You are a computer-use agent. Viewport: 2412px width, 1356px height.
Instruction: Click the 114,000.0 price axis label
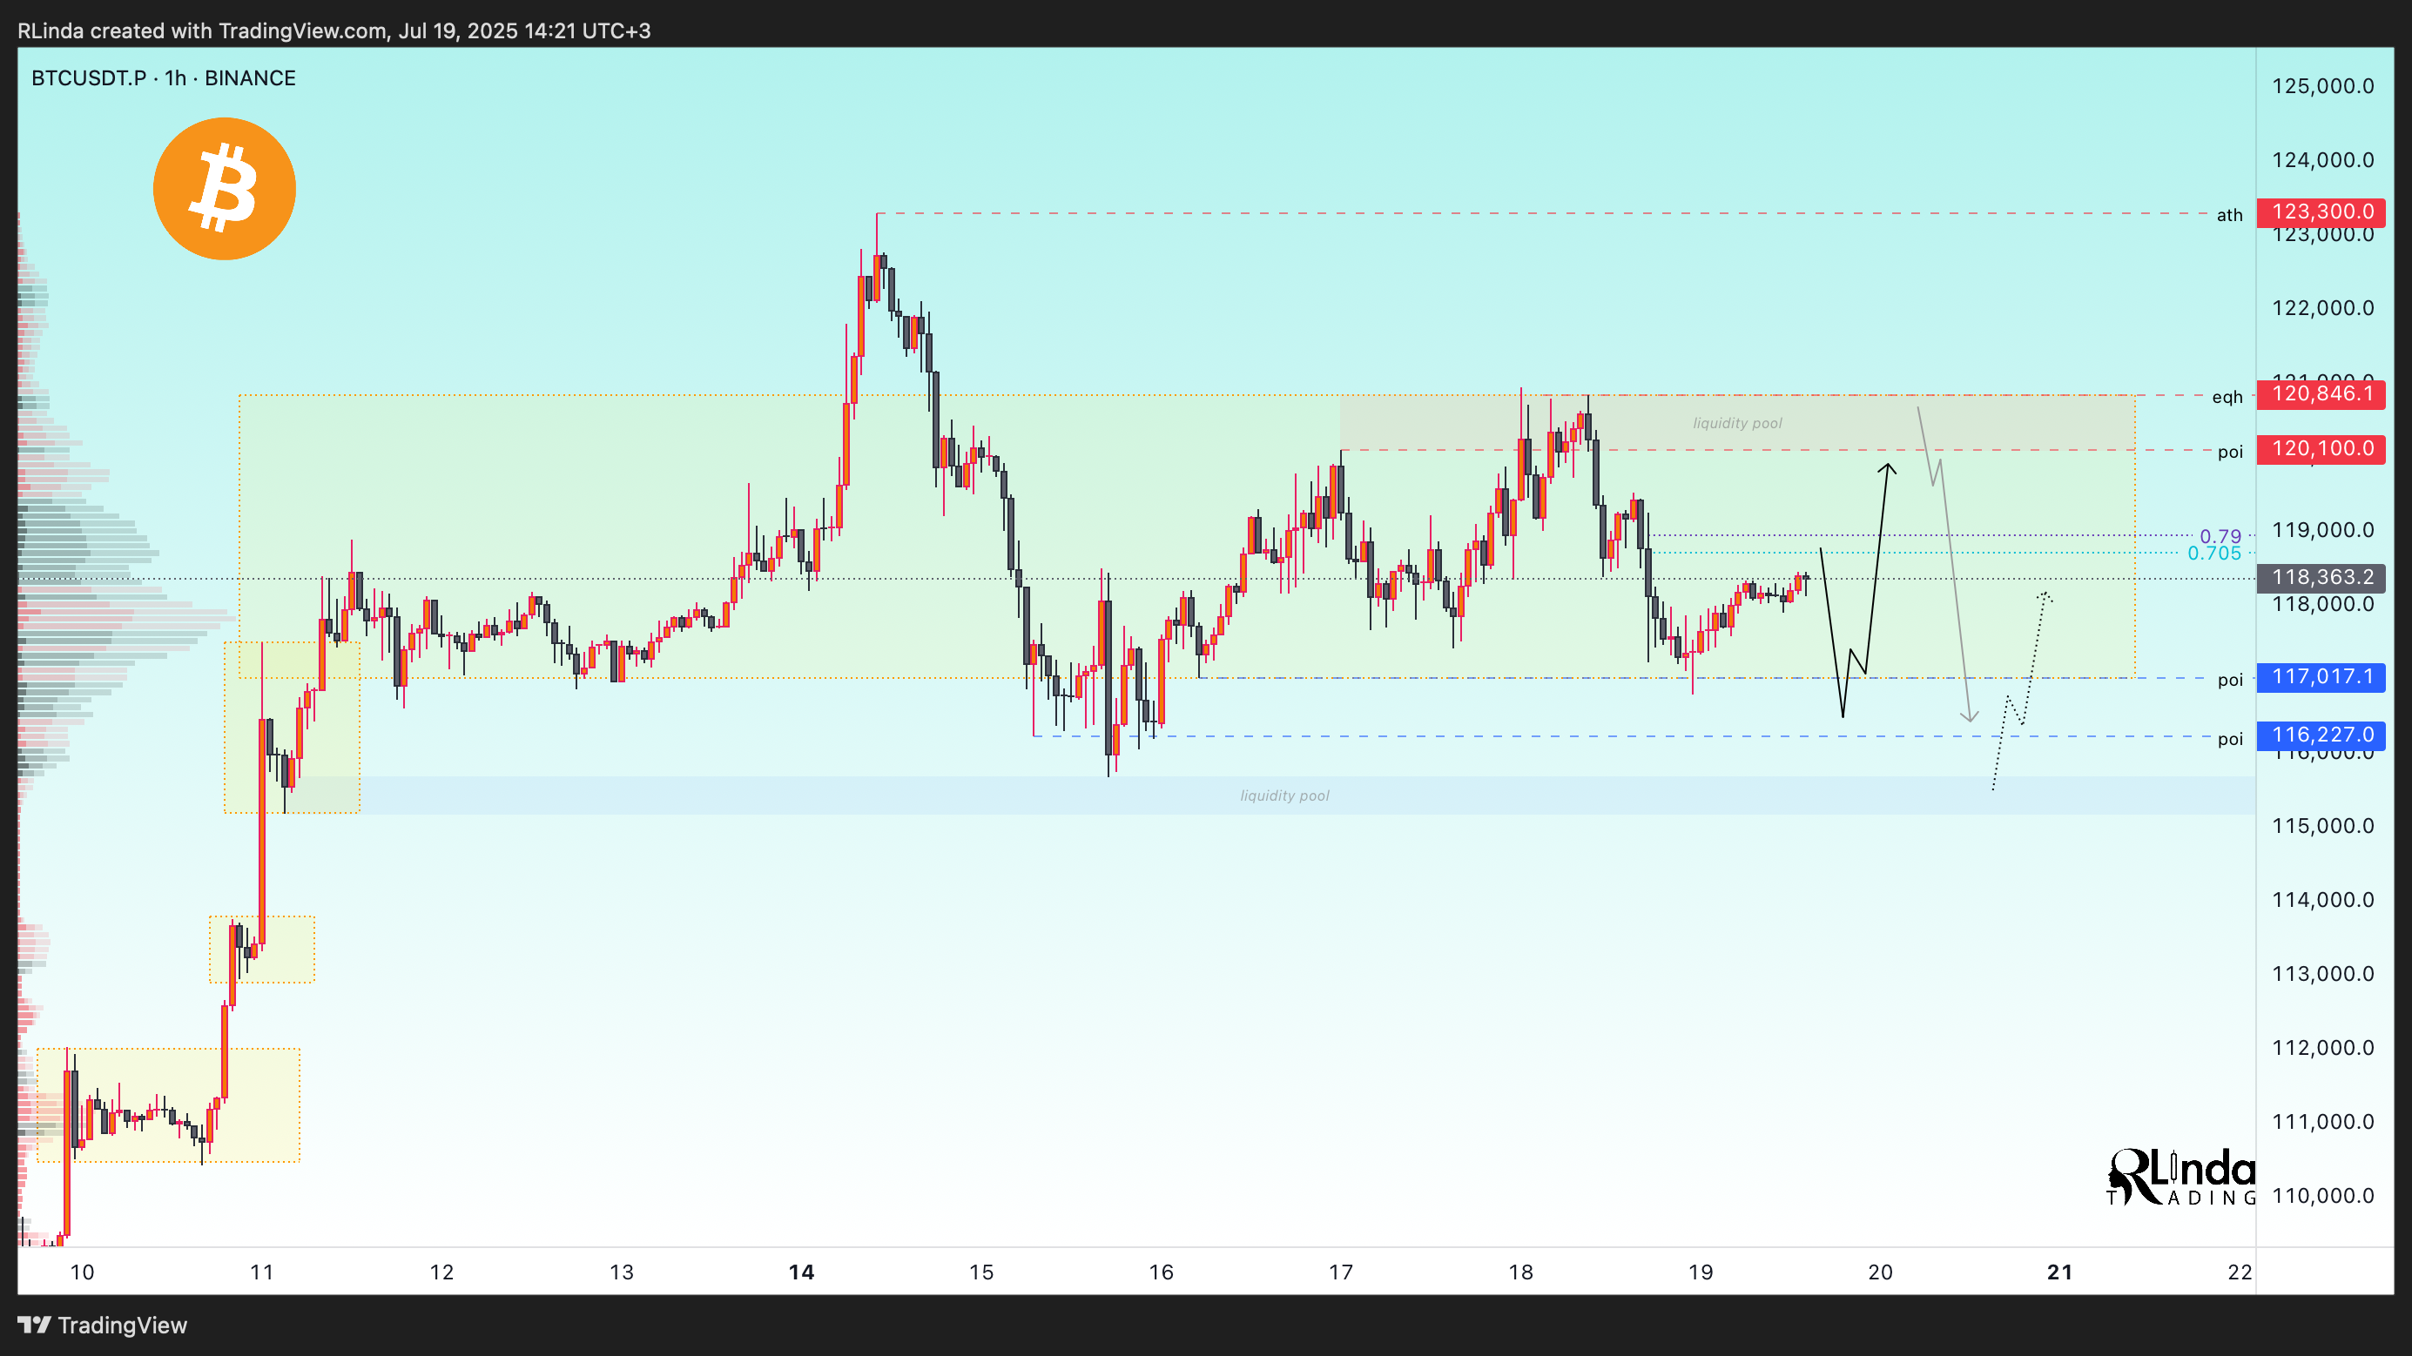point(2323,899)
